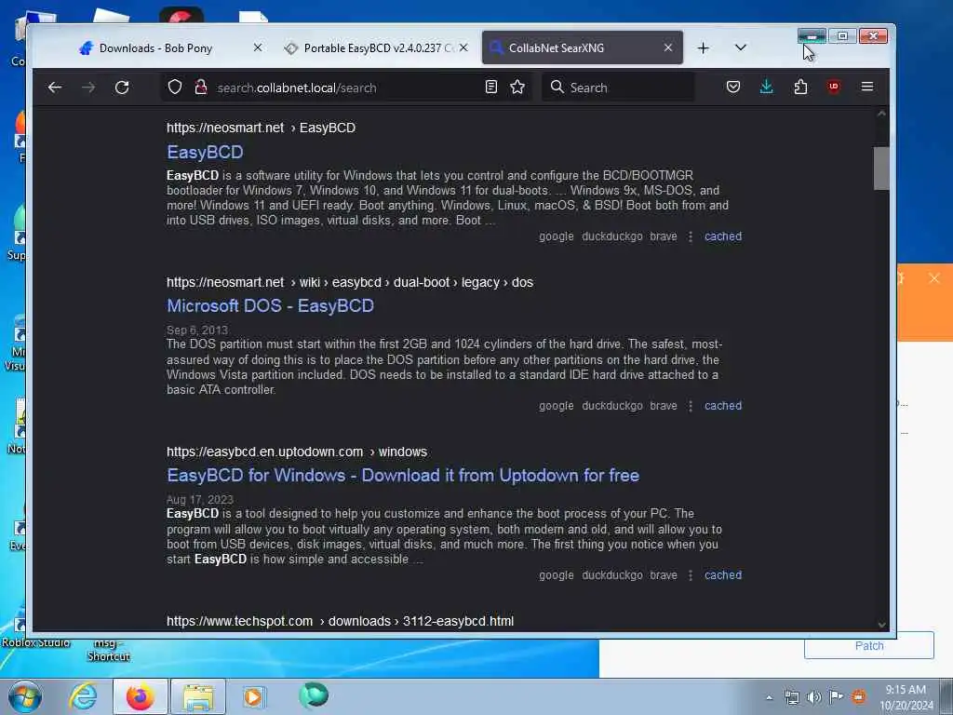
Task: Open cached link of Microsoft DOS result
Action: 722,406
